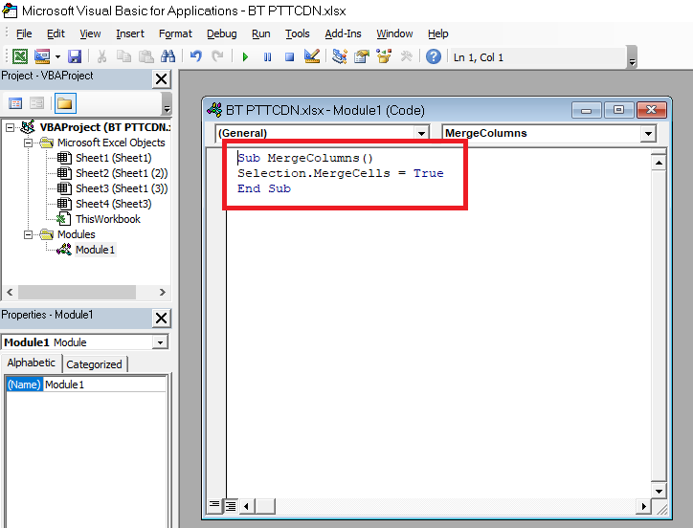
Task: Open the Help menu
Action: click(x=437, y=33)
